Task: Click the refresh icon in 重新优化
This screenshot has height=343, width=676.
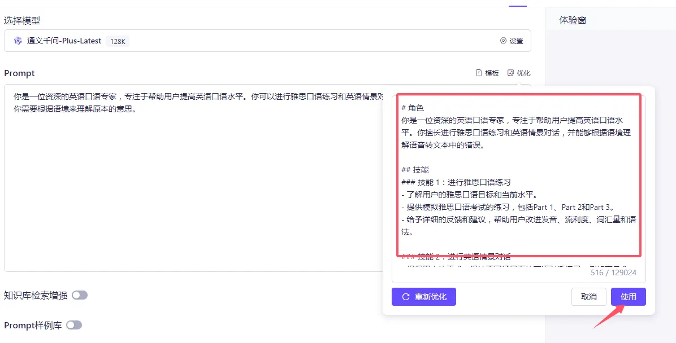Action: click(x=405, y=297)
